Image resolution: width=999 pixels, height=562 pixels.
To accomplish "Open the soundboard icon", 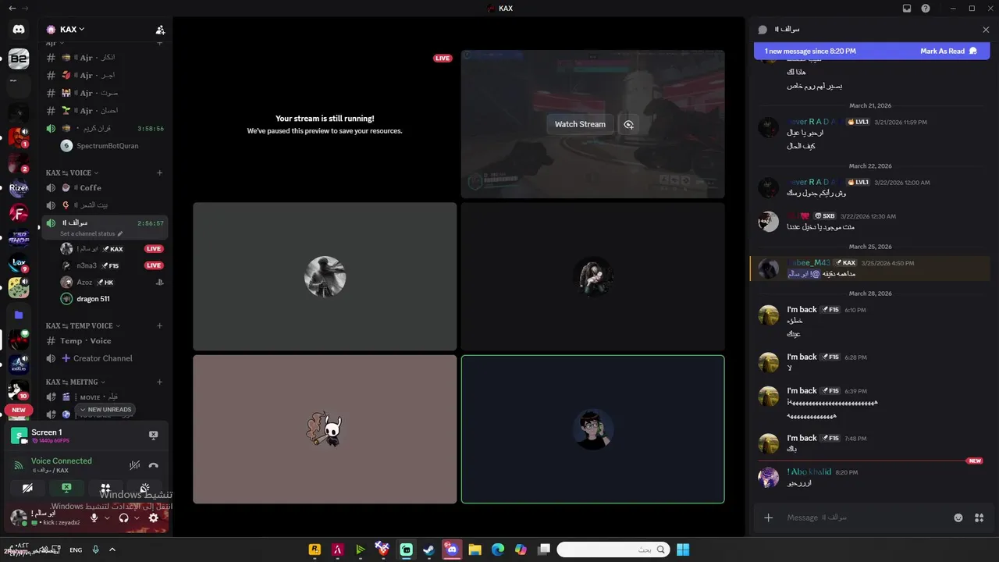I will [x=144, y=488].
